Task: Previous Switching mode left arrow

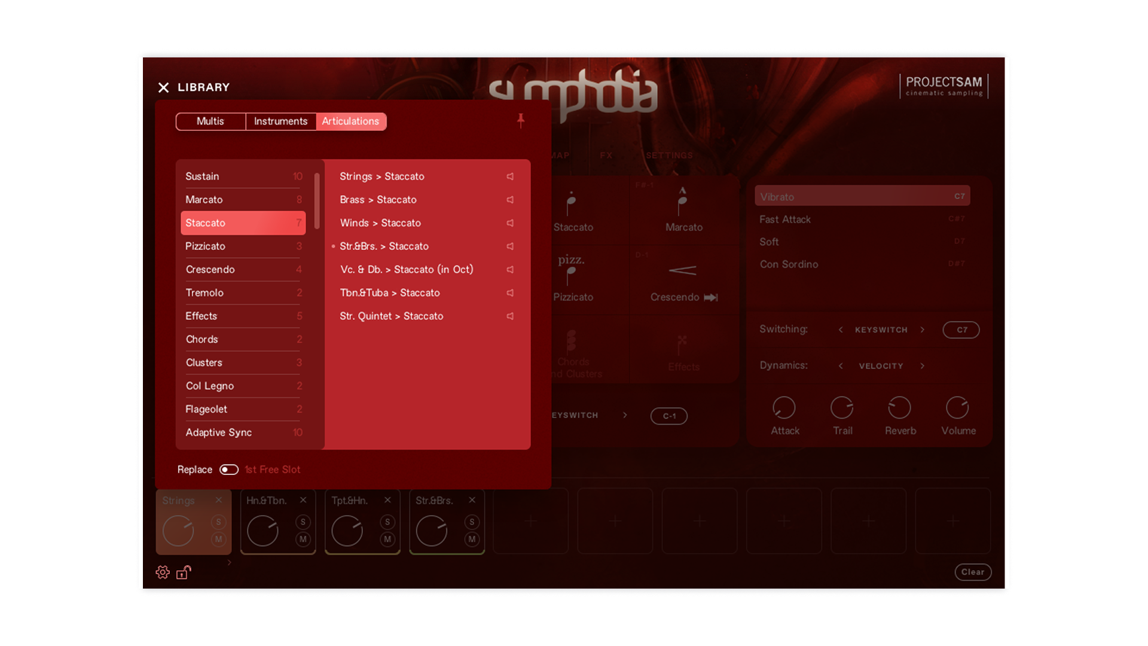Action: point(841,330)
